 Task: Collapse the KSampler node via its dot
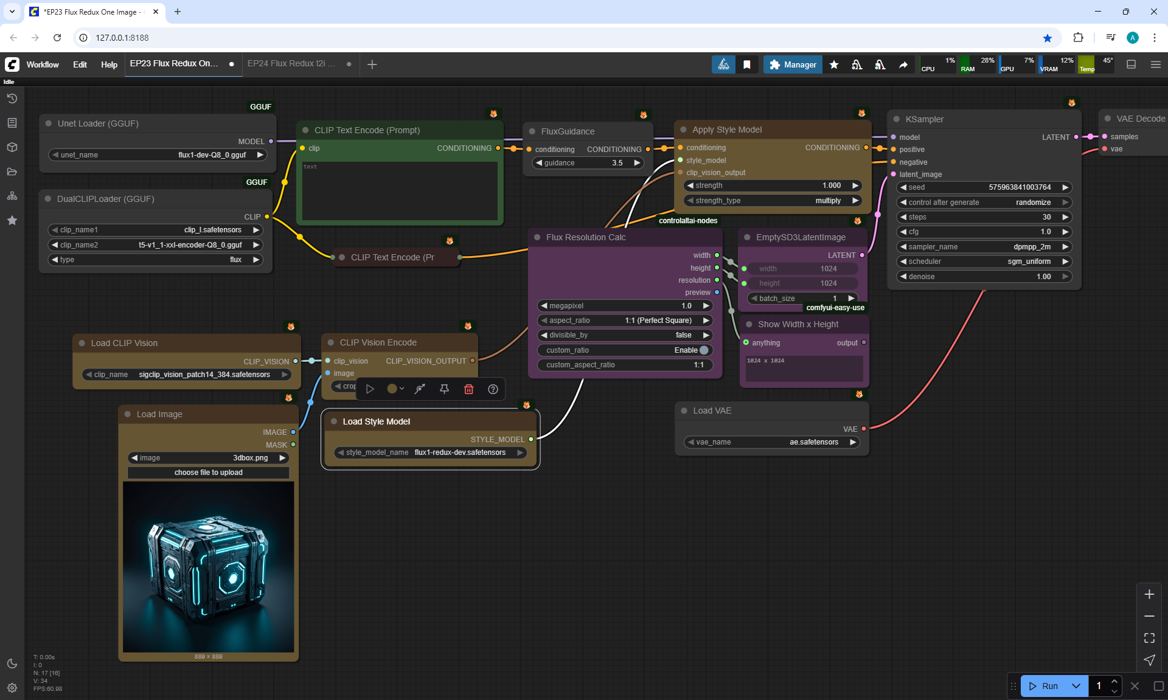[x=897, y=119]
